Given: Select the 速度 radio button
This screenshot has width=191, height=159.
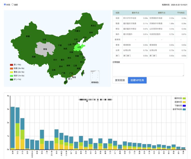Looking at the screenshot, I should [x=13, y=5].
